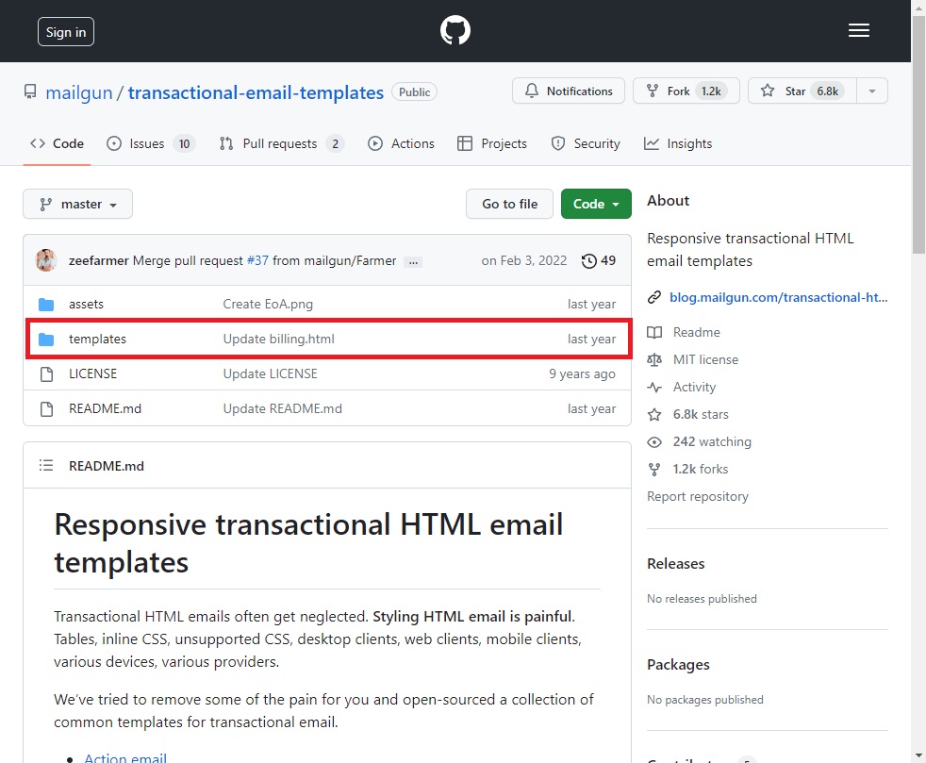Click the README.md header title
The height and width of the screenshot is (763, 926).
(107, 466)
